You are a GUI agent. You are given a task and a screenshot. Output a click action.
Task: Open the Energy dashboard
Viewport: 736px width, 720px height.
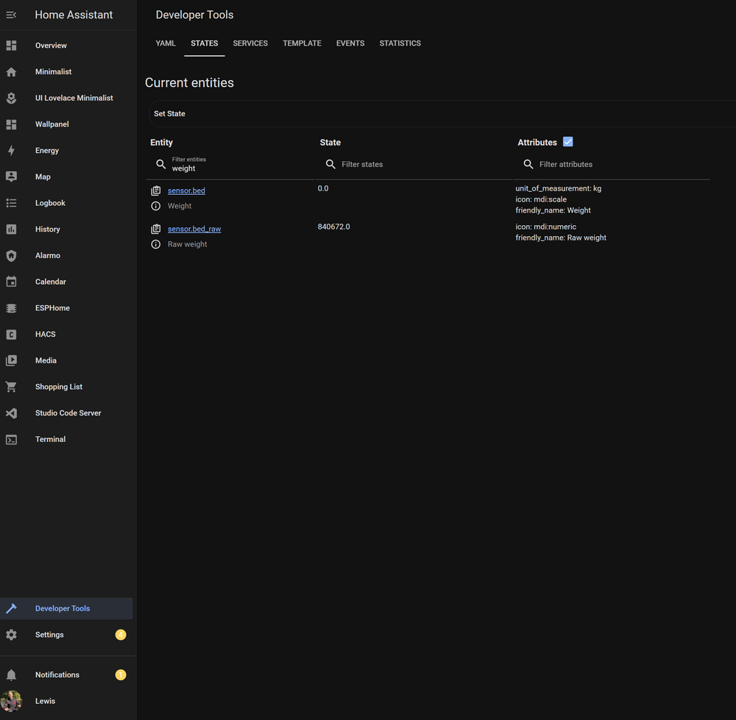point(47,150)
